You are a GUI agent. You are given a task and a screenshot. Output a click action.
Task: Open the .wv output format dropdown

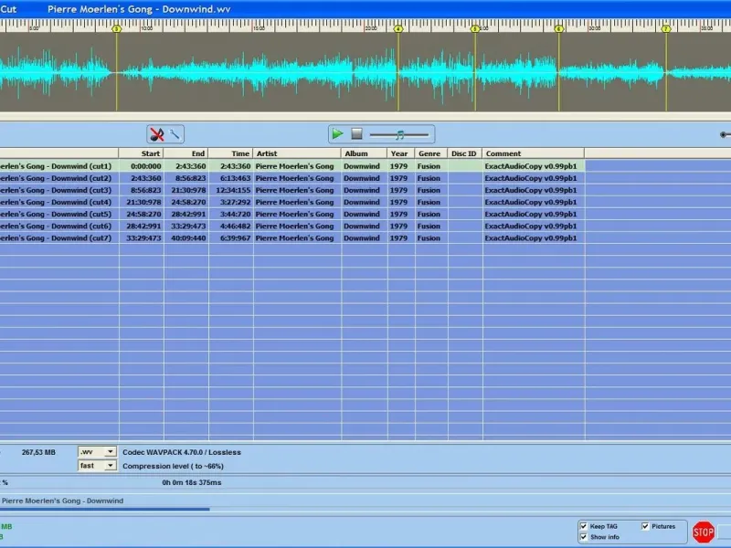111,452
